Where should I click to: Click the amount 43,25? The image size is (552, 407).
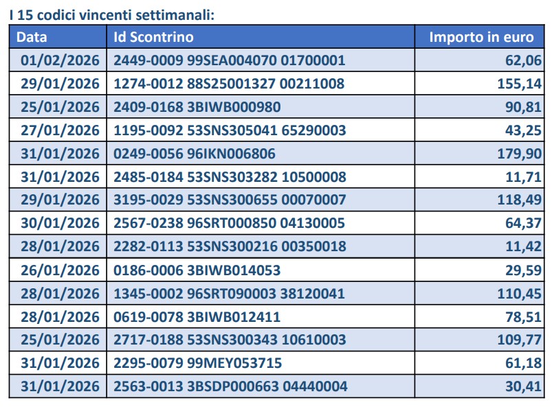(x=524, y=130)
